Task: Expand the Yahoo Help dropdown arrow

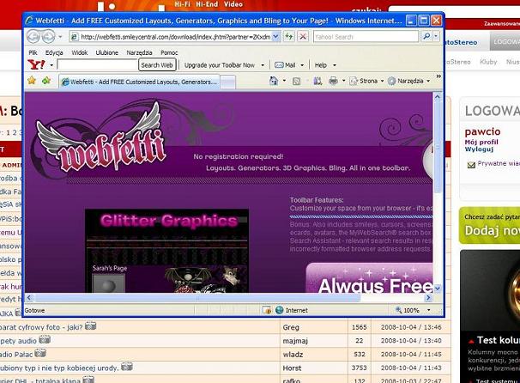Action: coord(335,65)
